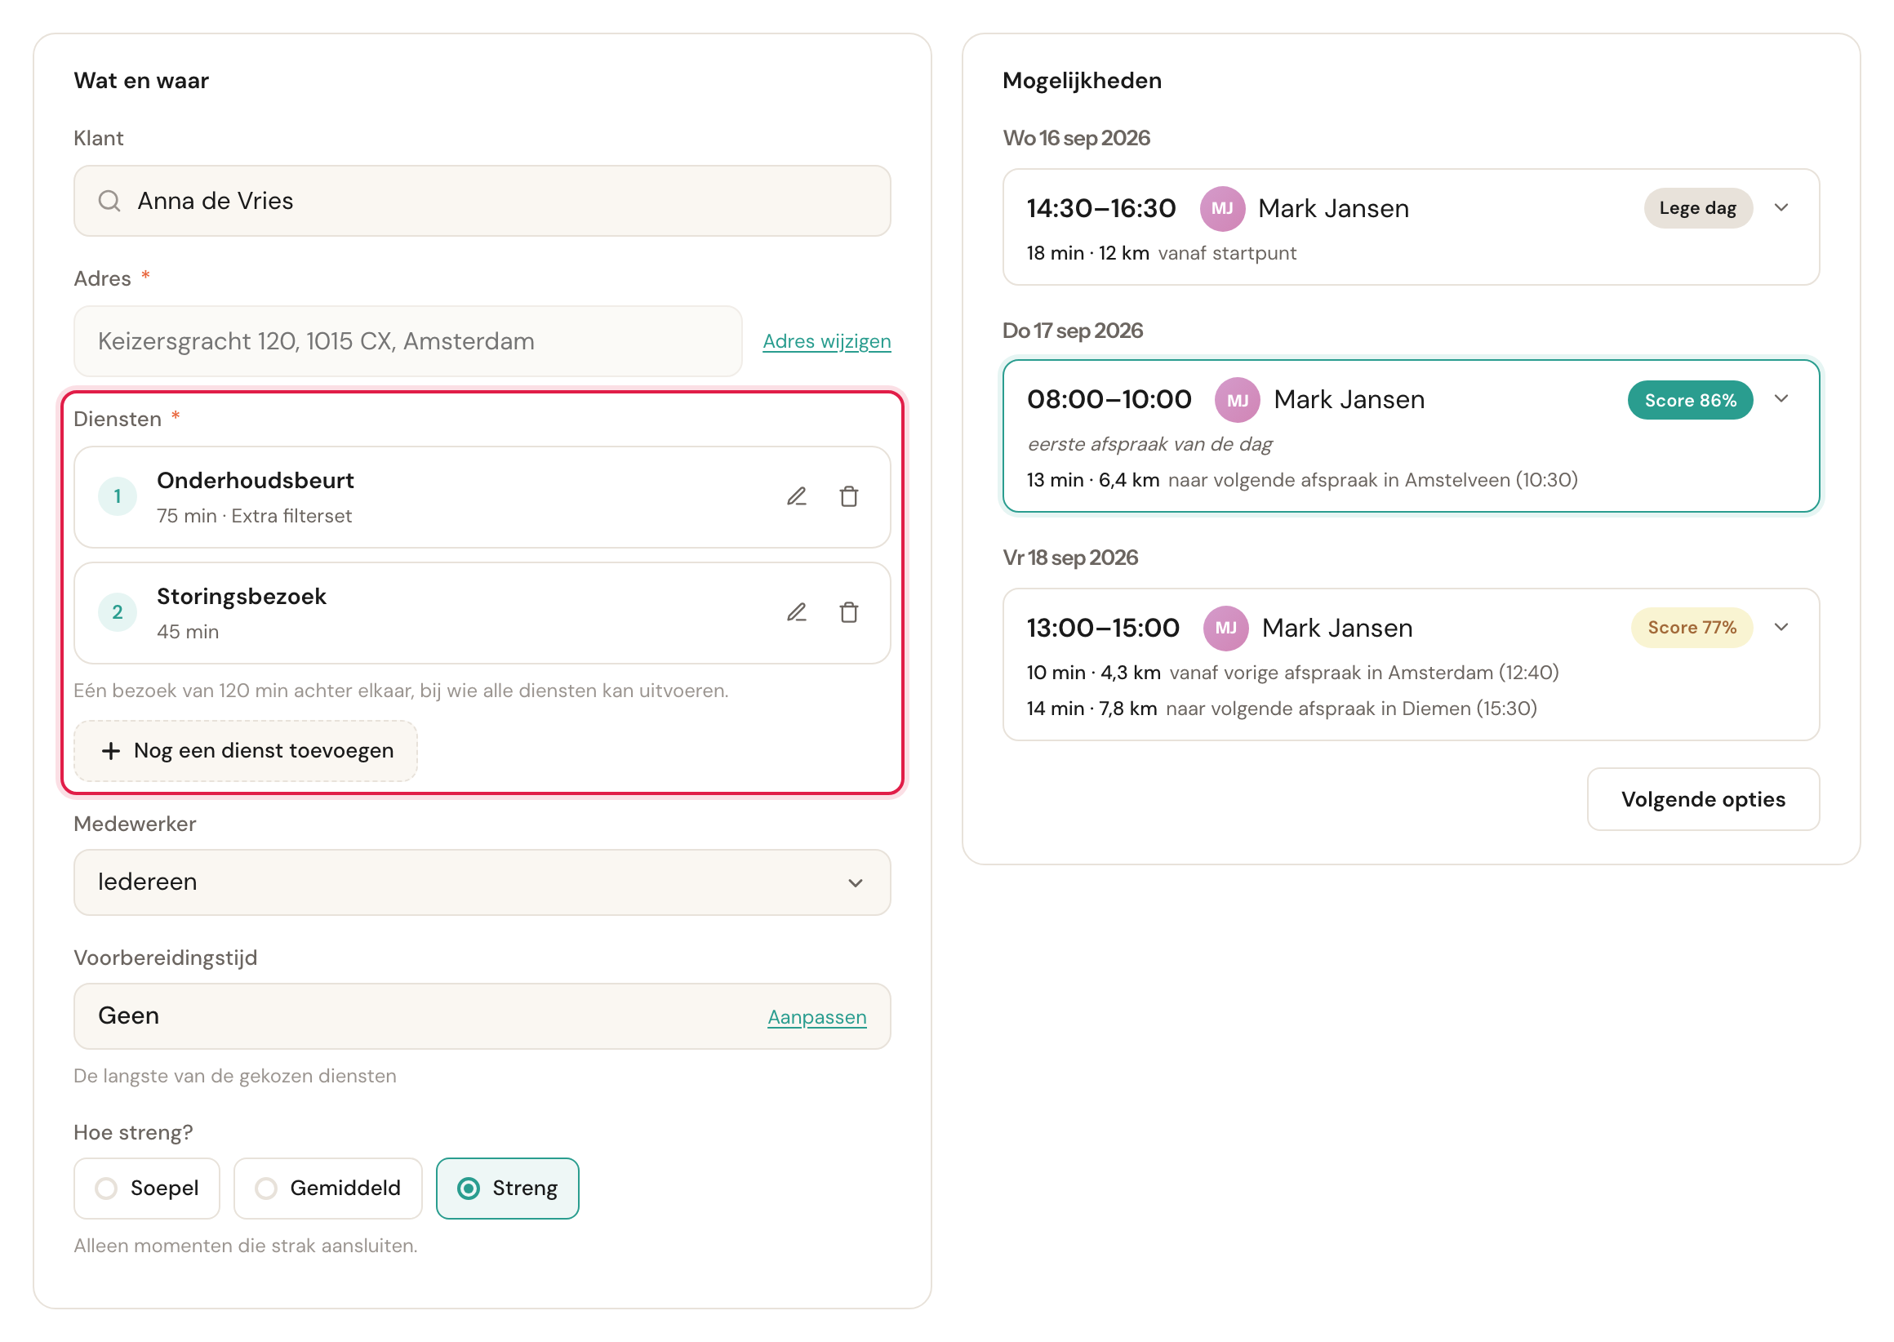This screenshot has width=1894, height=1342.
Task: Expand the 13:00–15:00 Score 77% option
Action: pyautogui.click(x=1781, y=627)
